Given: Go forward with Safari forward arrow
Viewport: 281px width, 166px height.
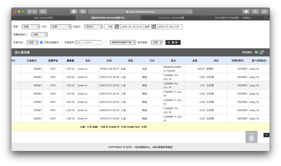Looking at the screenshot, I should pos(35,12).
